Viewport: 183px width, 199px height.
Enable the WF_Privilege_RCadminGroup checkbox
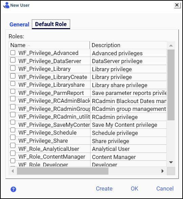coord(13,107)
